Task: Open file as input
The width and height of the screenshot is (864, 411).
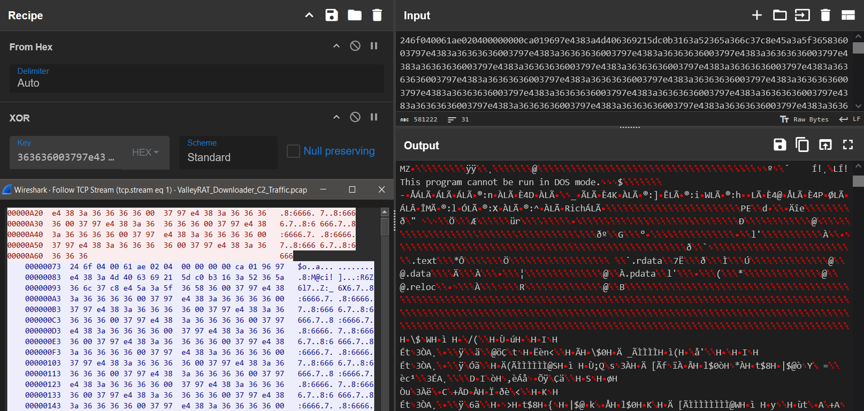Action: 802,15
